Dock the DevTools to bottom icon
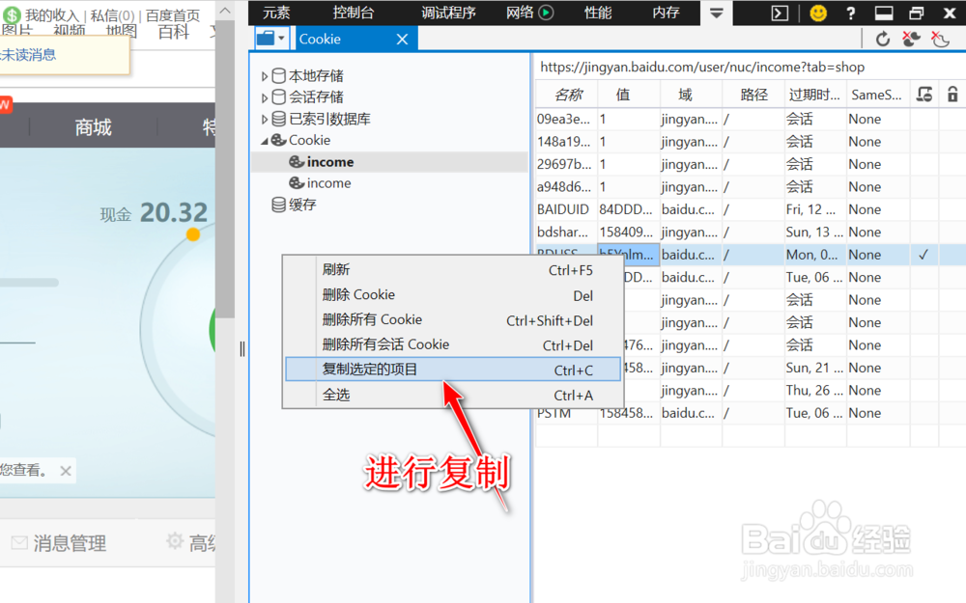 click(884, 13)
